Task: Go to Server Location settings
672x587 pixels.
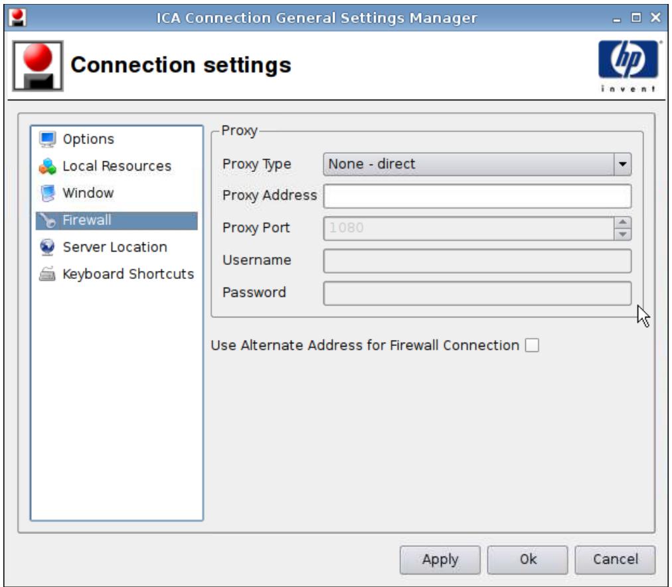Action: (117, 247)
